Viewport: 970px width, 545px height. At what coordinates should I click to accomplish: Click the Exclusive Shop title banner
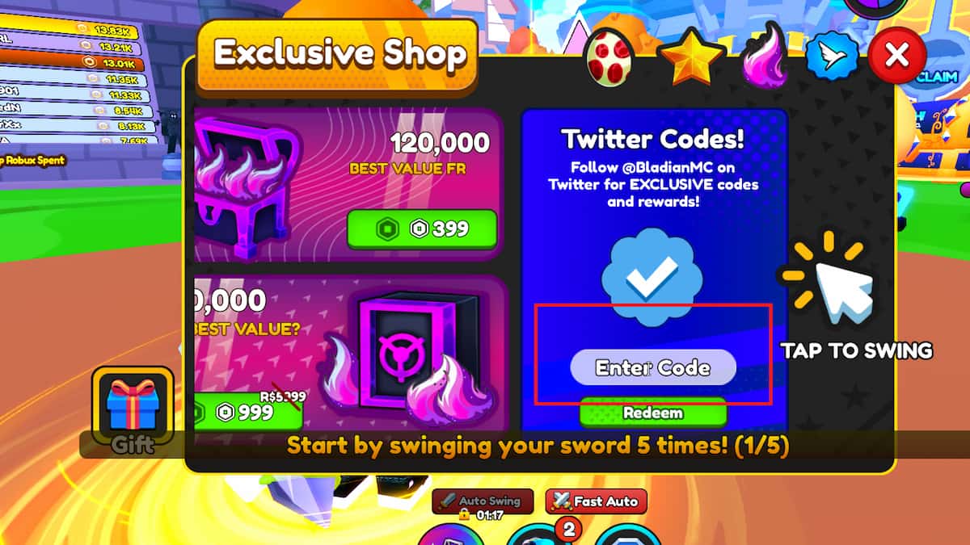pyautogui.click(x=339, y=53)
